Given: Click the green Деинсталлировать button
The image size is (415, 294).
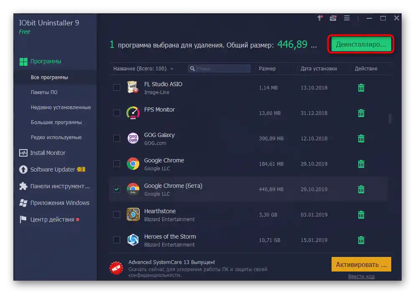Looking at the screenshot, I should pyautogui.click(x=361, y=44).
